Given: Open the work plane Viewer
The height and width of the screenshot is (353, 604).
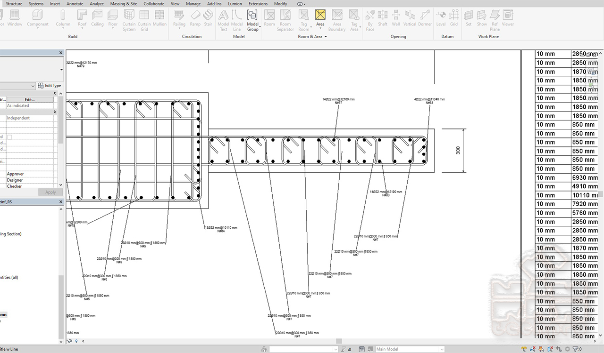Looking at the screenshot, I should coord(508,19).
